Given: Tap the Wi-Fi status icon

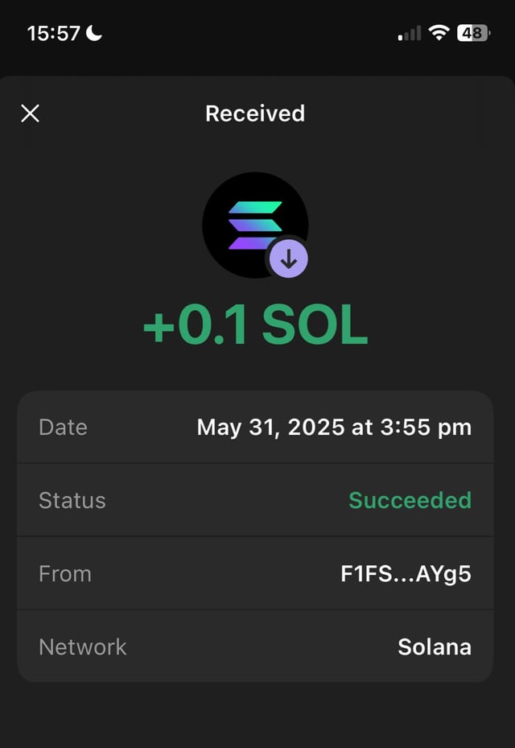Looking at the screenshot, I should coord(439,33).
